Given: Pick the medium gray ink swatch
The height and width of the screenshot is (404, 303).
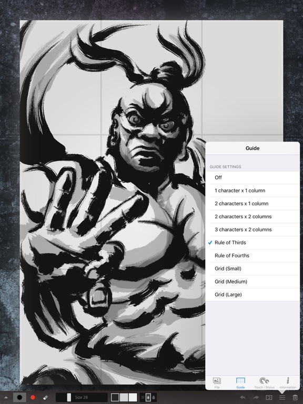Looking at the screenshot, I should (124, 397).
